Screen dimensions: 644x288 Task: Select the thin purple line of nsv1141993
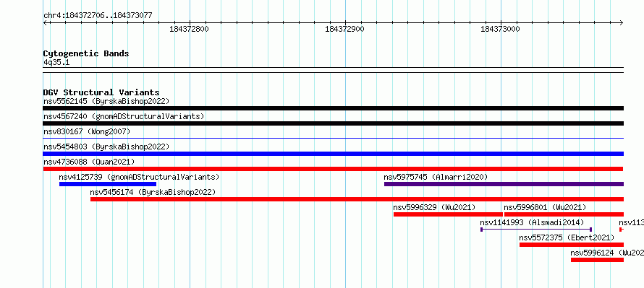pyautogui.click(x=536, y=230)
